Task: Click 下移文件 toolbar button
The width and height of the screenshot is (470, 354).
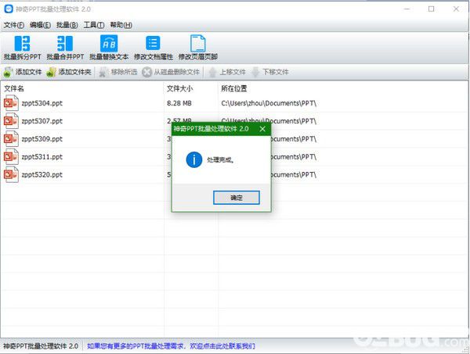Action: pyautogui.click(x=269, y=72)
